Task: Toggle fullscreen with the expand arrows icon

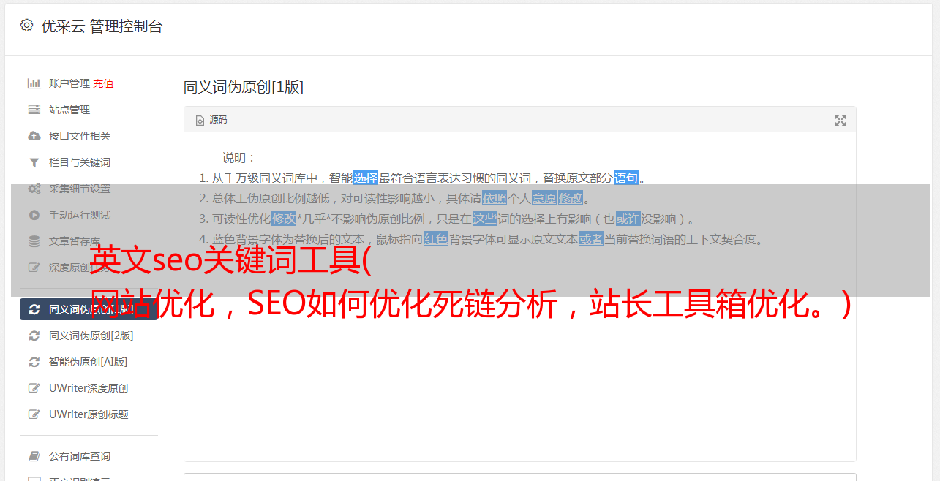Action: click(841, 121)
